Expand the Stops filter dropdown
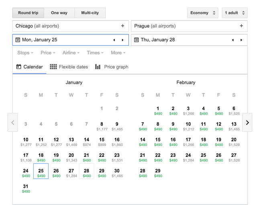This screenshot has height=205, width=257. (x=25, y=53)
